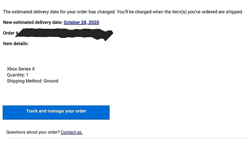
Task: Click the "Shipping Method: Ground" line
Action: pos(33,81)
